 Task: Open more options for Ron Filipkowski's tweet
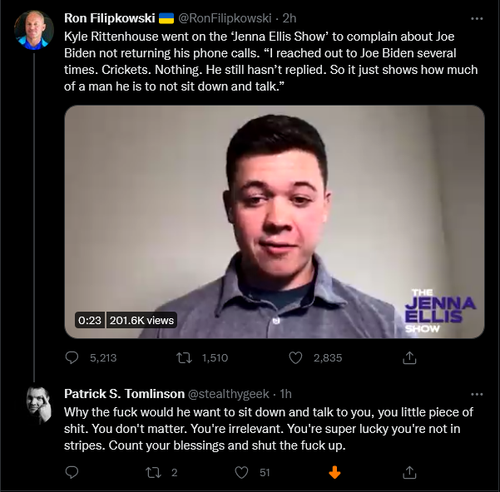coord(477,19)
